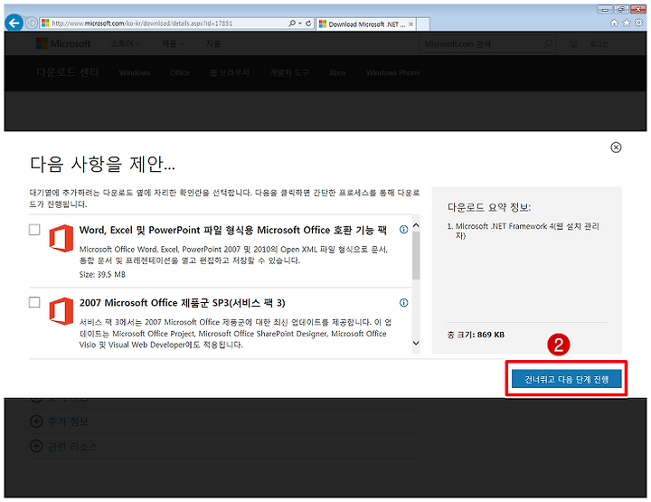Click the 다운로드 센터 heading link
651x502 pixels.
click(68, 72)
